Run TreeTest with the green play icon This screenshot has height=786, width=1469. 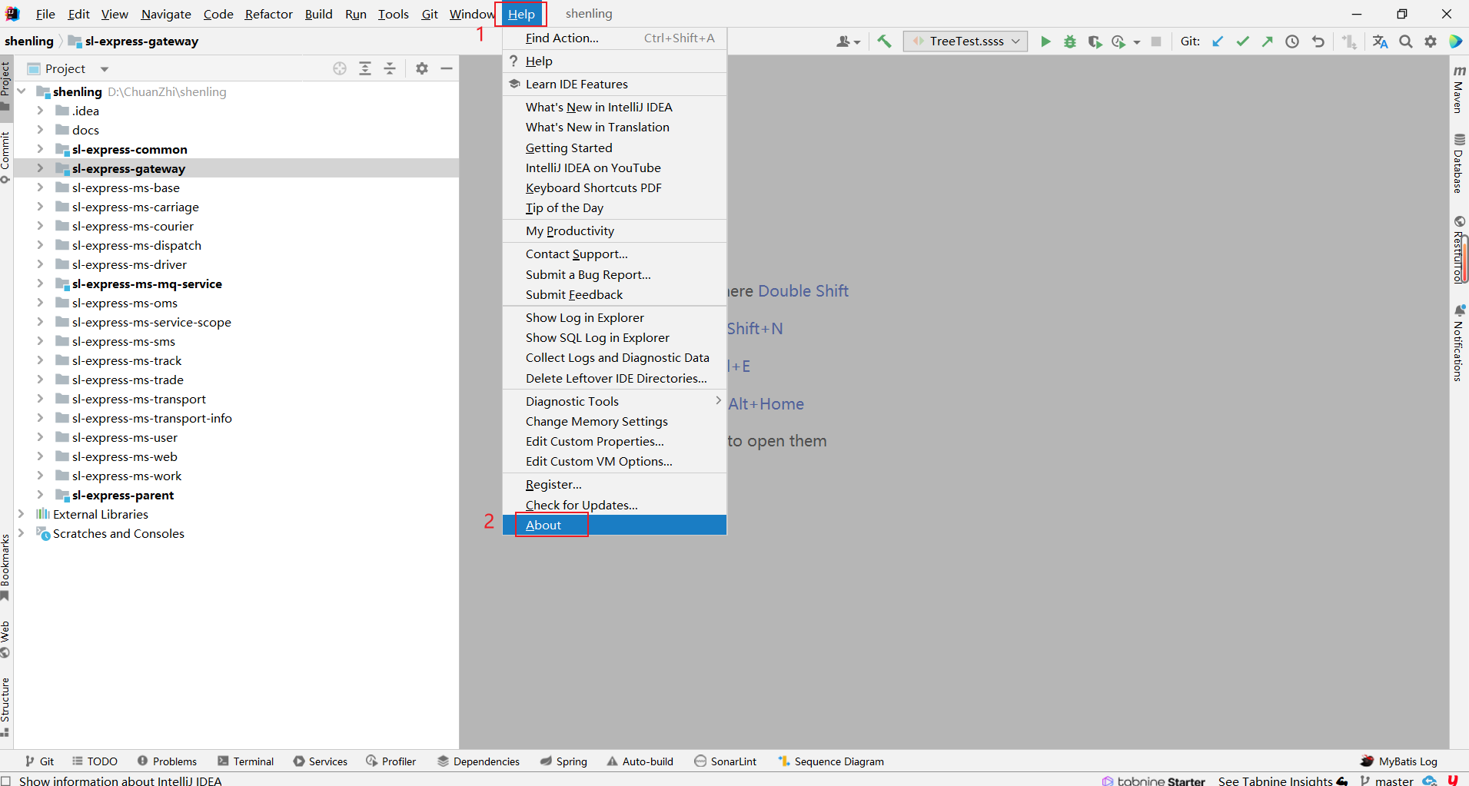point(1045,41)
